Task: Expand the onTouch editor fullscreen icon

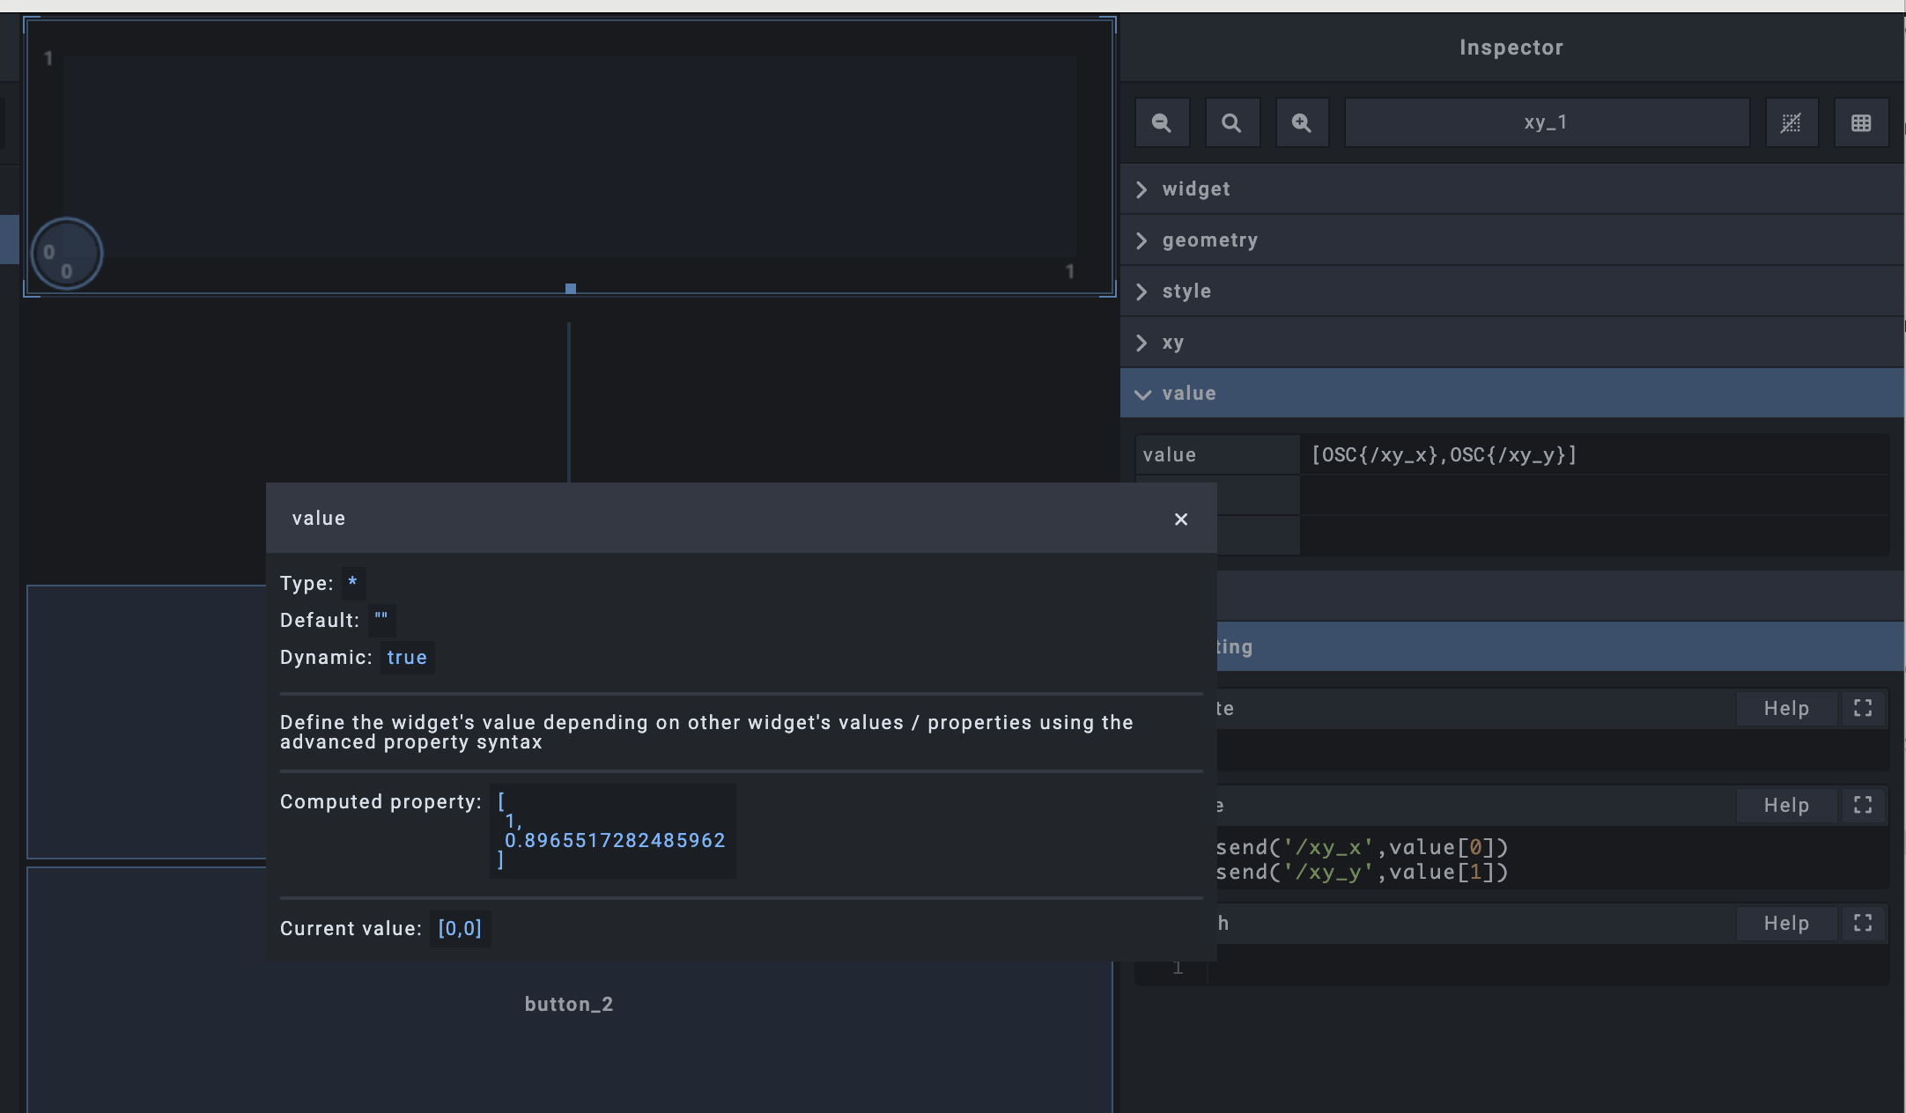Action: (x=1862, y=924)
